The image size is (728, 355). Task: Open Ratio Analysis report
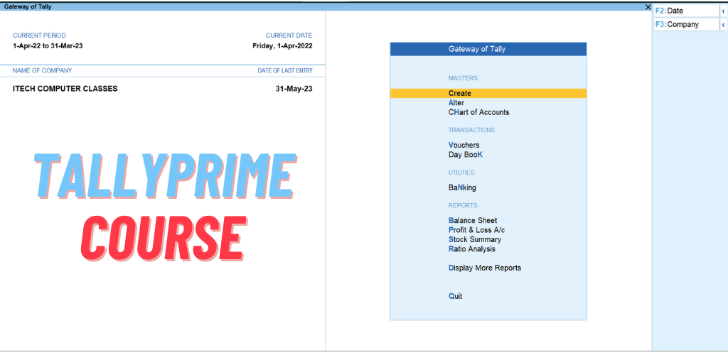click(472, 249)
